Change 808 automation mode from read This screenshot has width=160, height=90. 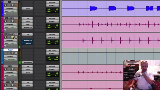pos(13,11)
